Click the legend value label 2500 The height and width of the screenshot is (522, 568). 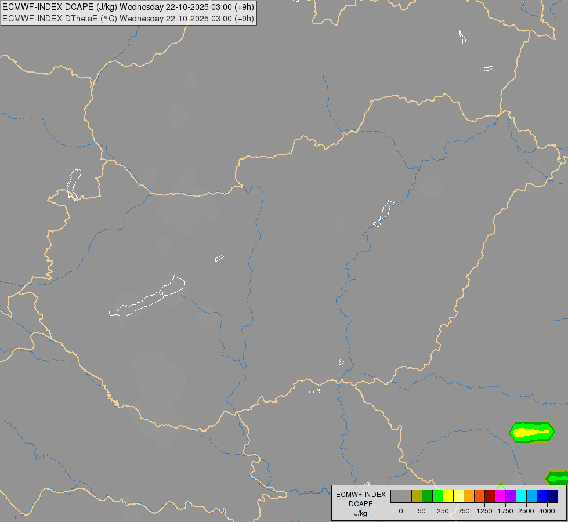click(526, 511)
